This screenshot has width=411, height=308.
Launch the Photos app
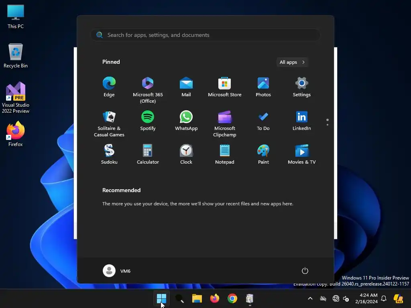click(x=263, y=87)
